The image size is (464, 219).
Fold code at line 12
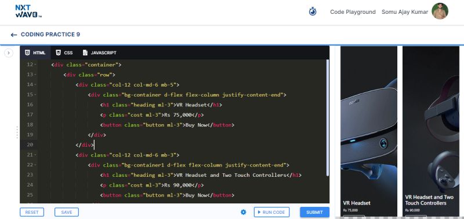35,65
